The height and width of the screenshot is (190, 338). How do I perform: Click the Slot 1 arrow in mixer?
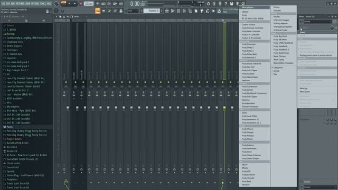[x=301, y=28]
